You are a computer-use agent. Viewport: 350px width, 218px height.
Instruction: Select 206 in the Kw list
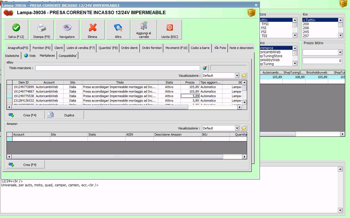coord(306,28)
